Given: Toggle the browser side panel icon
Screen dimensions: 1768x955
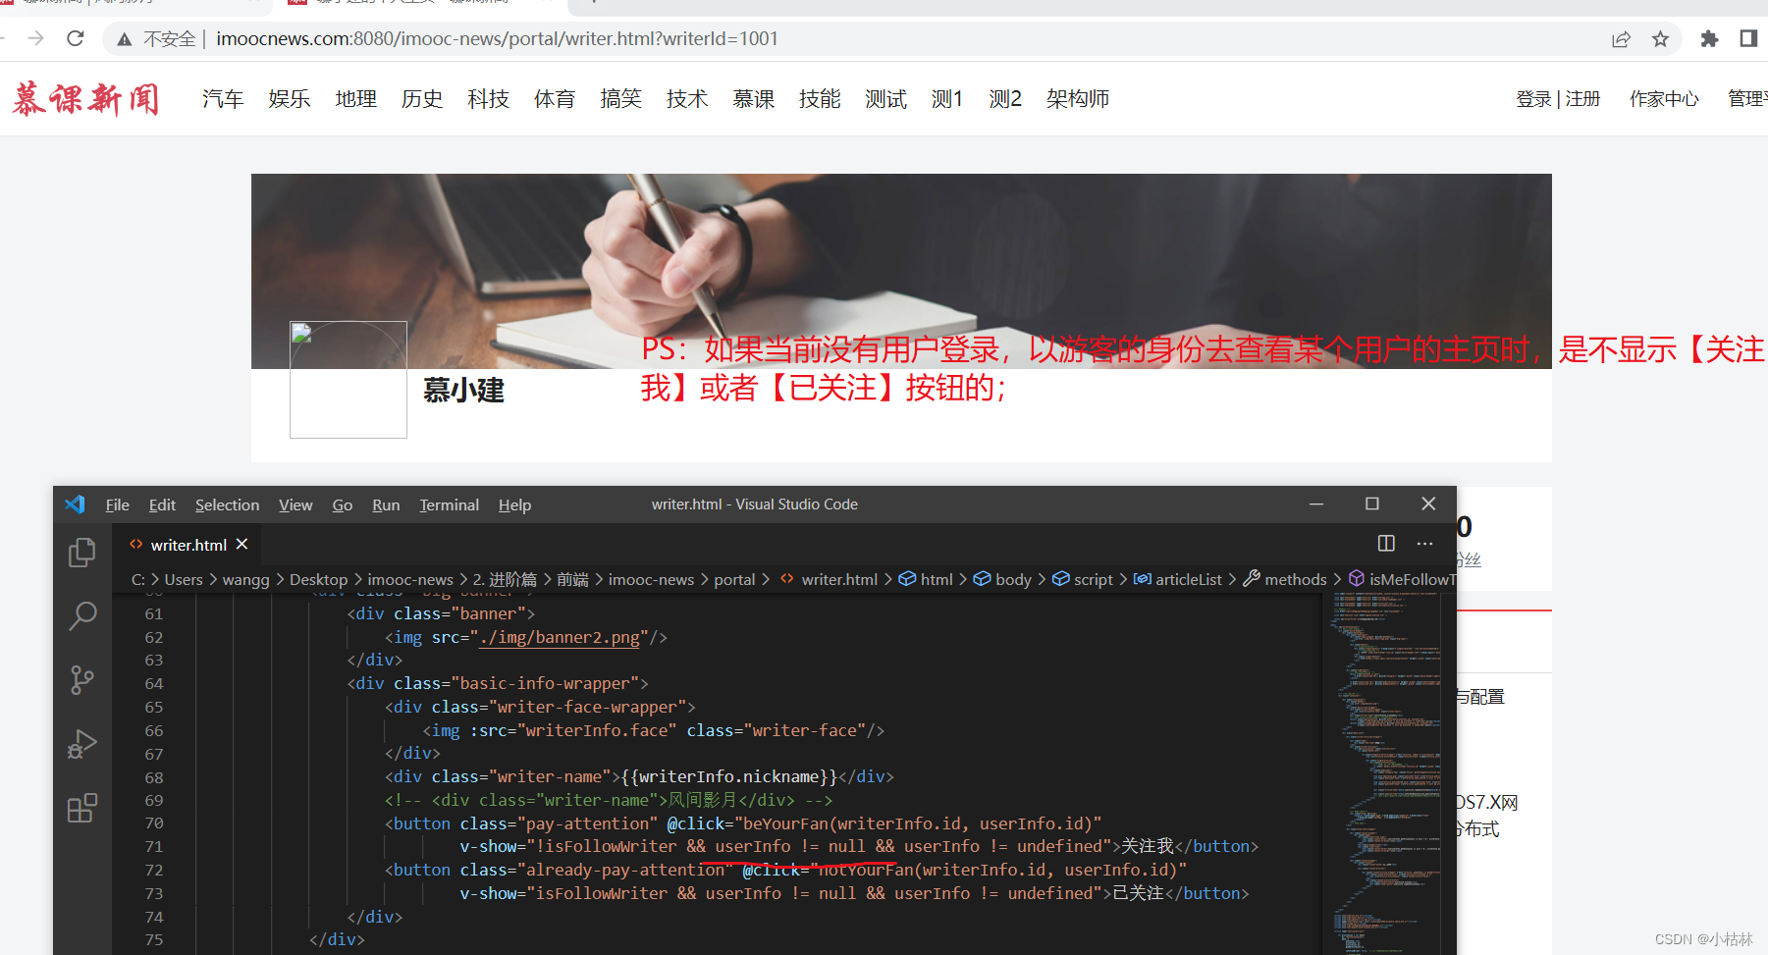Looking at the screenshot, I should [x=1748, y=38].
